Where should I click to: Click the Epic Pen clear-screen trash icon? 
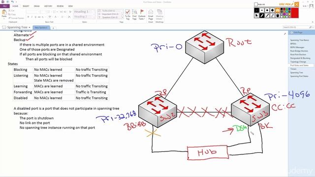pos(278,16)
